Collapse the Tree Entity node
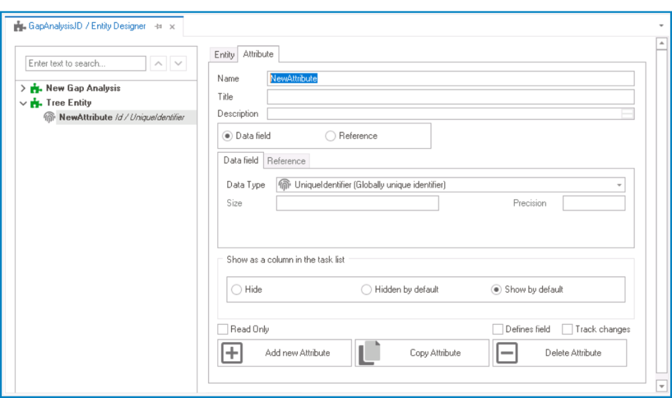The height and width of the screenshot is (398, 672). [x=24, y=103]
